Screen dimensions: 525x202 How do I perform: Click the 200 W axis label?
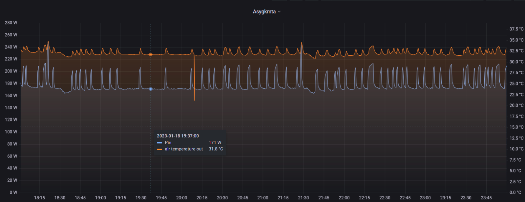[x=11, y=71]
